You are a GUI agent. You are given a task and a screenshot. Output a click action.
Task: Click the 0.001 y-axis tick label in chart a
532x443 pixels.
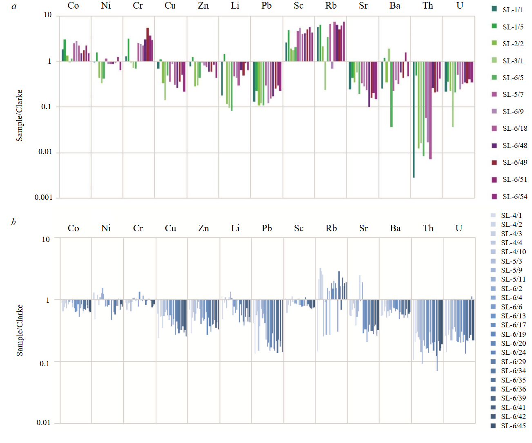click(x=43, y=197)
